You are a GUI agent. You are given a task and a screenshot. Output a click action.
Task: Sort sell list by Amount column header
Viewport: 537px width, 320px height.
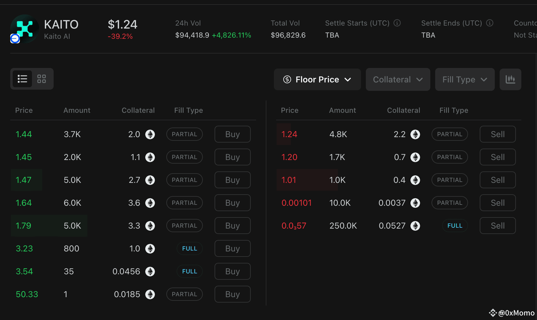(342, 110)
